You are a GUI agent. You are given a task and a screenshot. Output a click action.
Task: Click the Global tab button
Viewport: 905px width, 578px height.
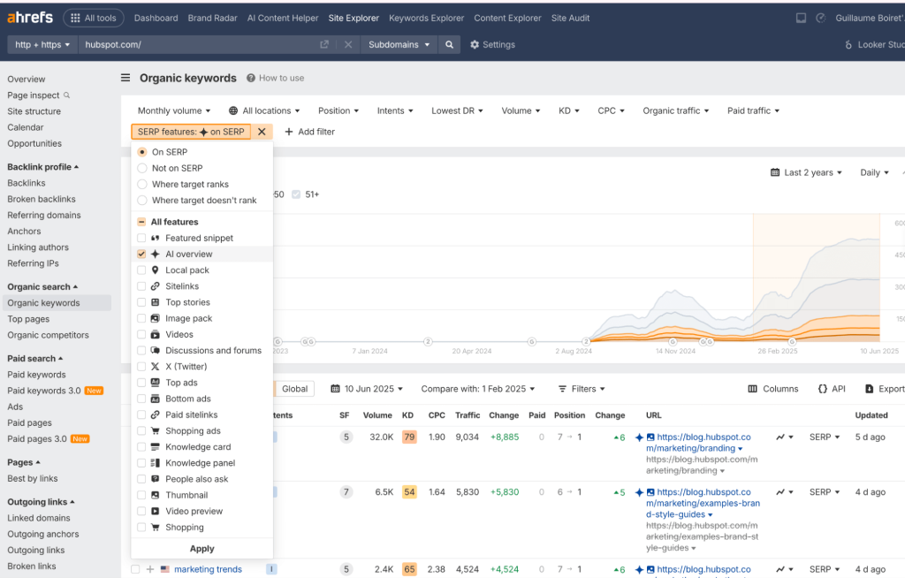click(295, 389)
